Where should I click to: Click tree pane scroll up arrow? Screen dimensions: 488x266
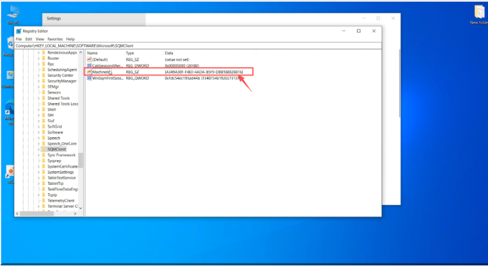point(81,52)
